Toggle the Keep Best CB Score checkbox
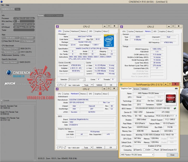This screenshot has height=162, width=188. coord(3,41)
